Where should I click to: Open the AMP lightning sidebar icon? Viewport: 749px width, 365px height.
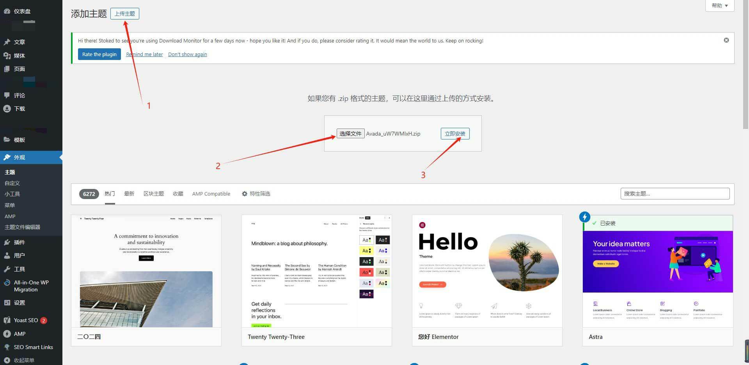click(x=7, y=334)
